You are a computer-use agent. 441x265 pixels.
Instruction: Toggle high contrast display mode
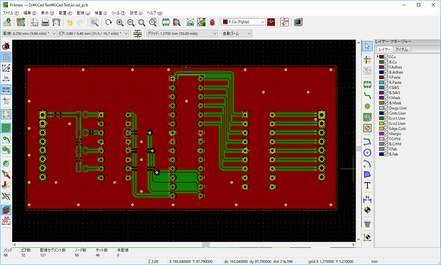[x=6, y=210]
